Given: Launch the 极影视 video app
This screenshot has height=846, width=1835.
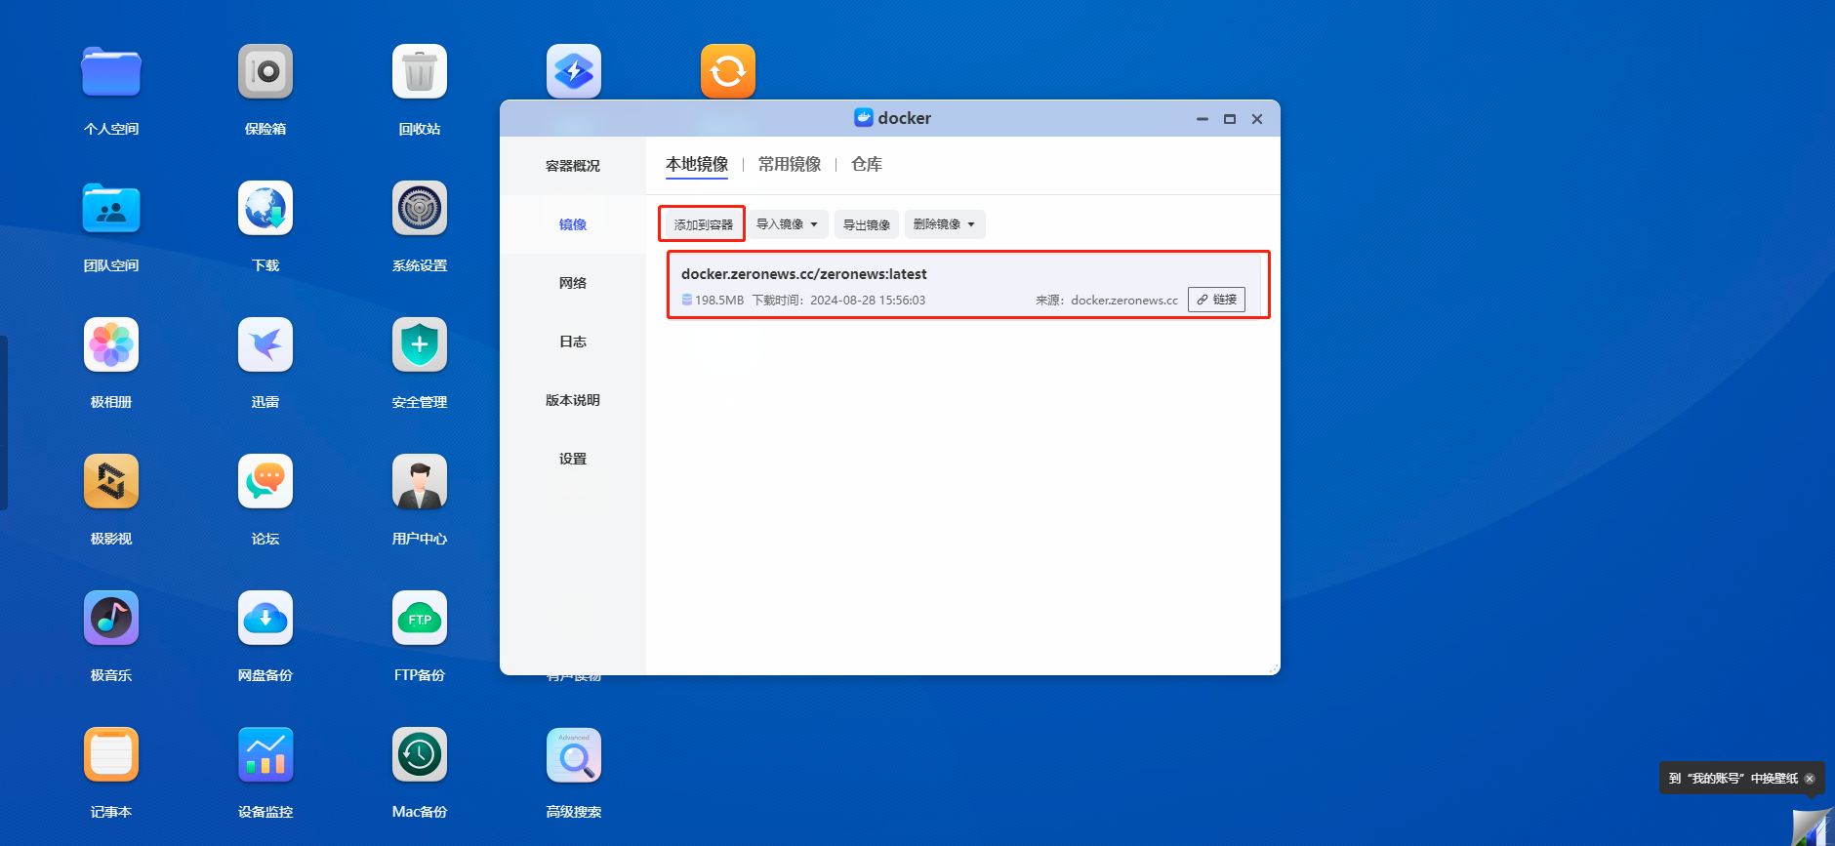Looking at the screenshot, I should [111, 481].
